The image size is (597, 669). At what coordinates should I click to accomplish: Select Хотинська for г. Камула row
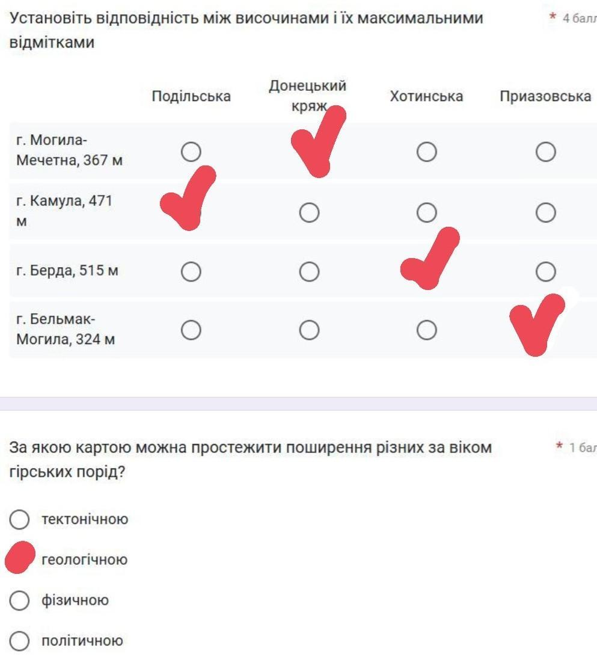click(x=426, y=212)
